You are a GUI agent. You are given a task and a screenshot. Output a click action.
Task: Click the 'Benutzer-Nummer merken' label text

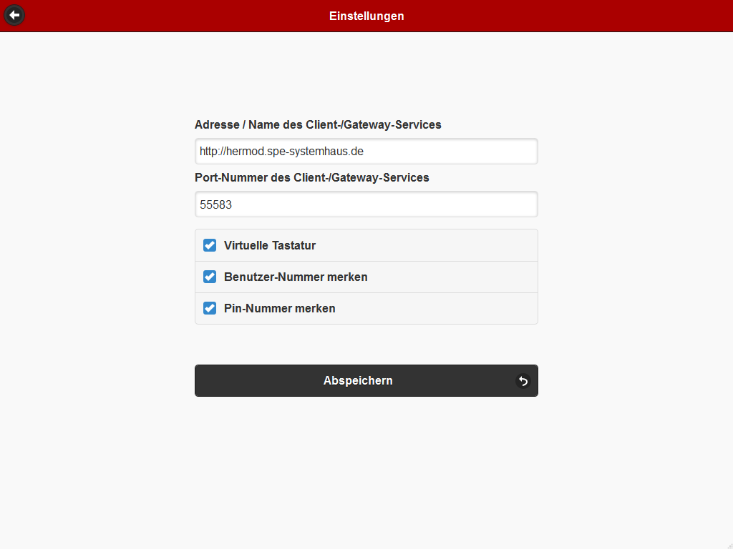[296, 277]
